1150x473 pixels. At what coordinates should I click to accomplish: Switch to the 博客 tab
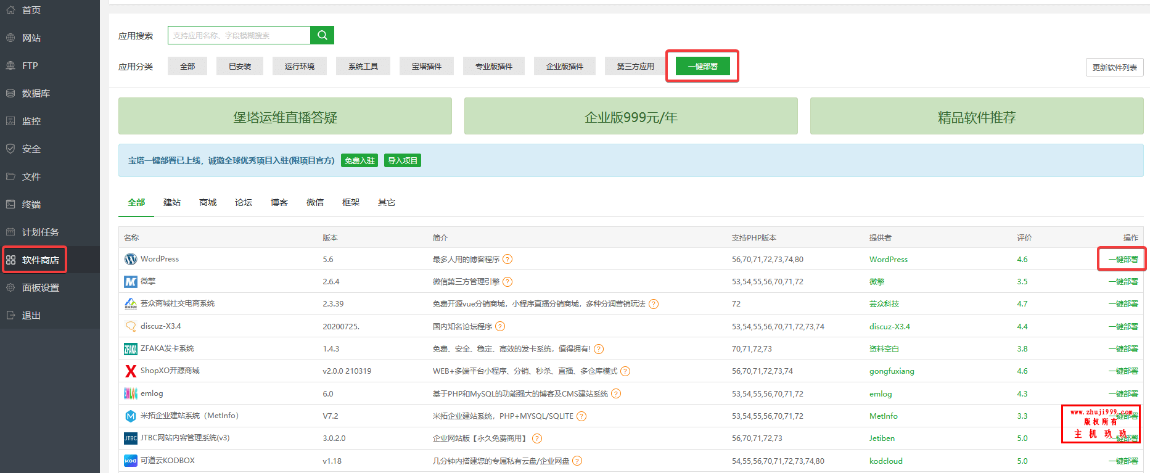coord(279,202)
